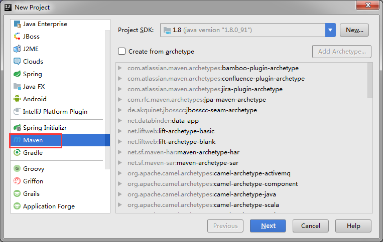Screen dimensions: 383x242
Task: Select lift-archetype-basic text
Action: [186, 131]
